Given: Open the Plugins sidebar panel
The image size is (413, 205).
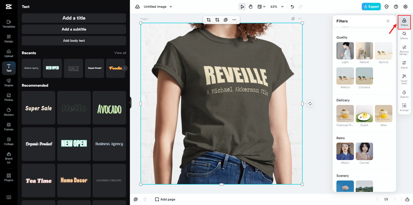Looking at the screenshot, I should (x=9, y=177).
